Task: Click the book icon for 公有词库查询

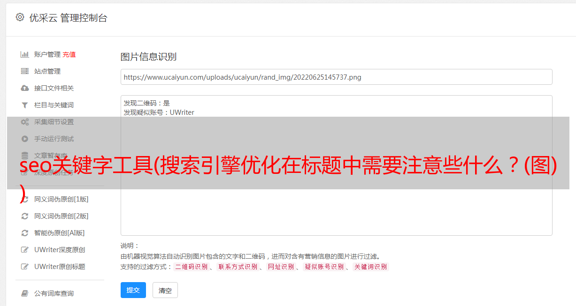Action: pyautogui.click(x=25, y=293)
